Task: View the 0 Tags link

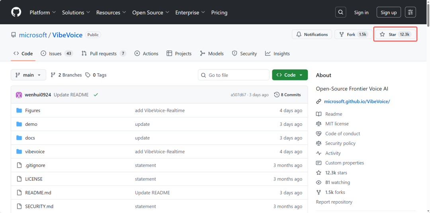Action: (x=96, y=75)
